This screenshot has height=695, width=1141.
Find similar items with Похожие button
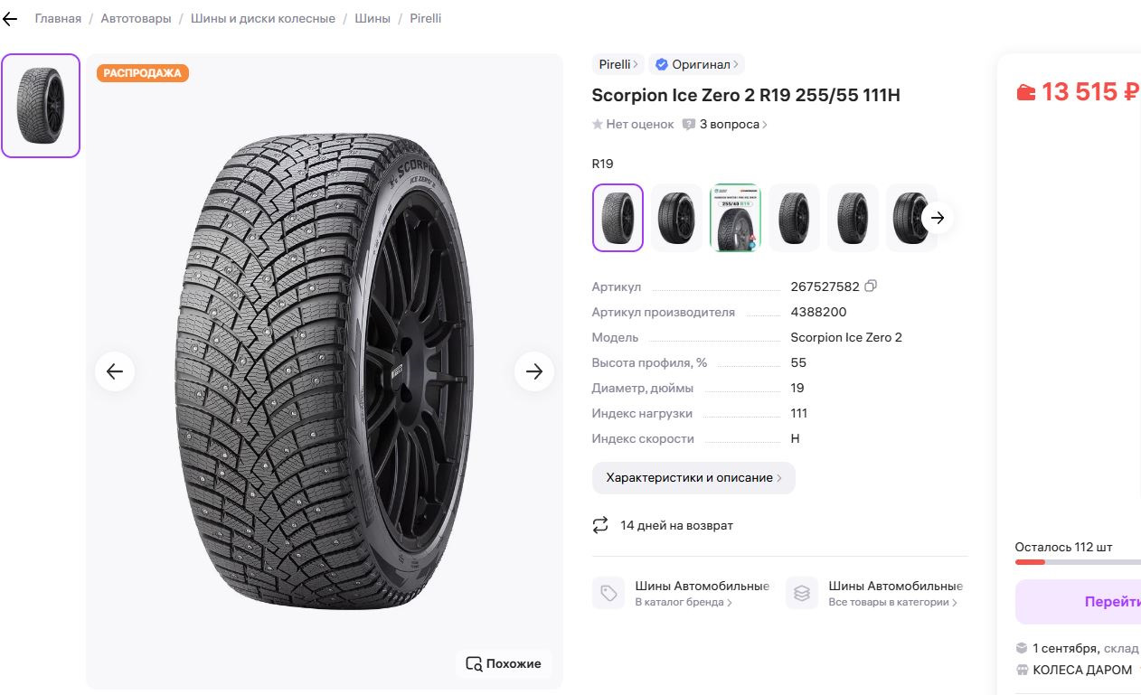click(504, 663)
